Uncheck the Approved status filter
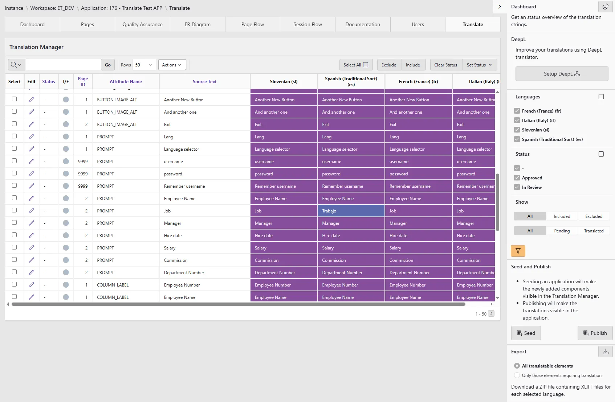Viewport: 615px width, 402px height. point(517,178)
